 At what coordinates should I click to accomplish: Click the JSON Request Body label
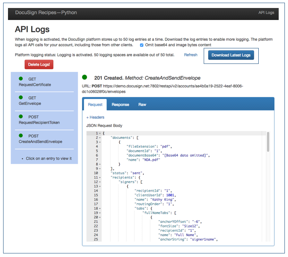(x=104, y=126)
